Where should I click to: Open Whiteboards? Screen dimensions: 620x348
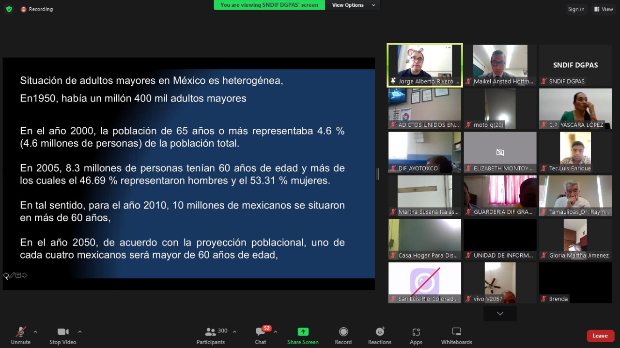click(456, 335)
